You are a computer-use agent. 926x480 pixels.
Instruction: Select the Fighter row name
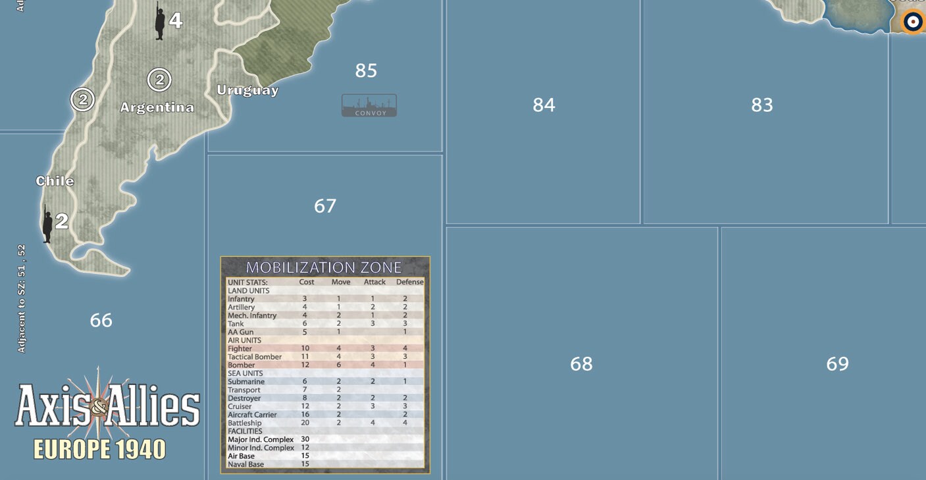coord(240,349)
